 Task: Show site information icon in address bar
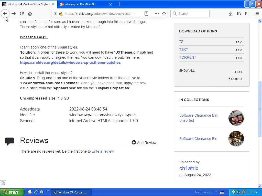56,14
